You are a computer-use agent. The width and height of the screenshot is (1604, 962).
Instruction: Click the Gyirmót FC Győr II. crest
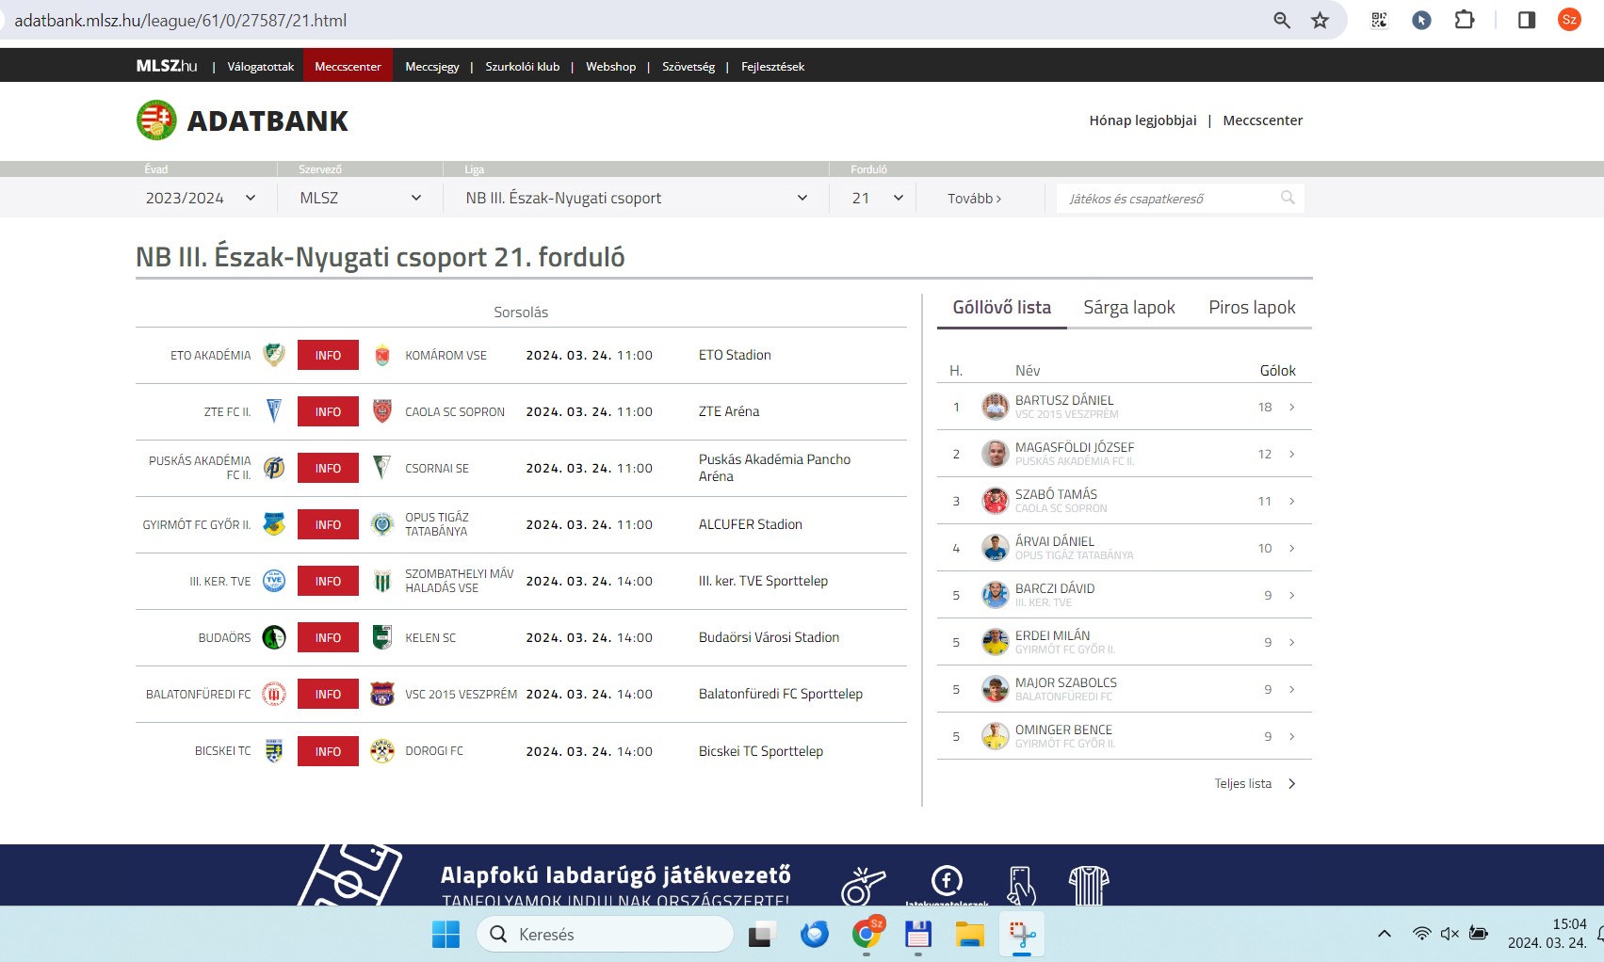(274, 524)
